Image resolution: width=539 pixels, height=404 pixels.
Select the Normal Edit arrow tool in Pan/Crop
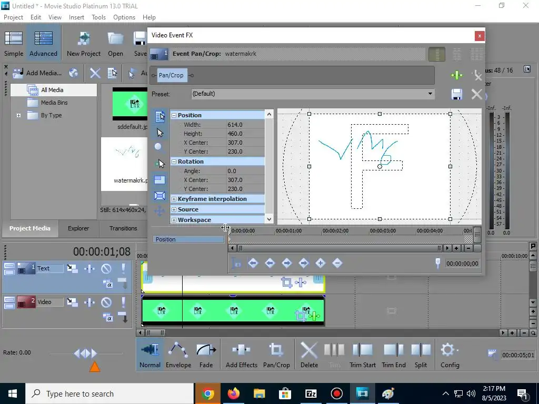[x=160, y=133]
